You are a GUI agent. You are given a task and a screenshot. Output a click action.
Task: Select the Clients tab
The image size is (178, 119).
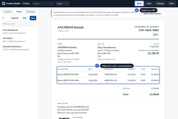[19, 12]
